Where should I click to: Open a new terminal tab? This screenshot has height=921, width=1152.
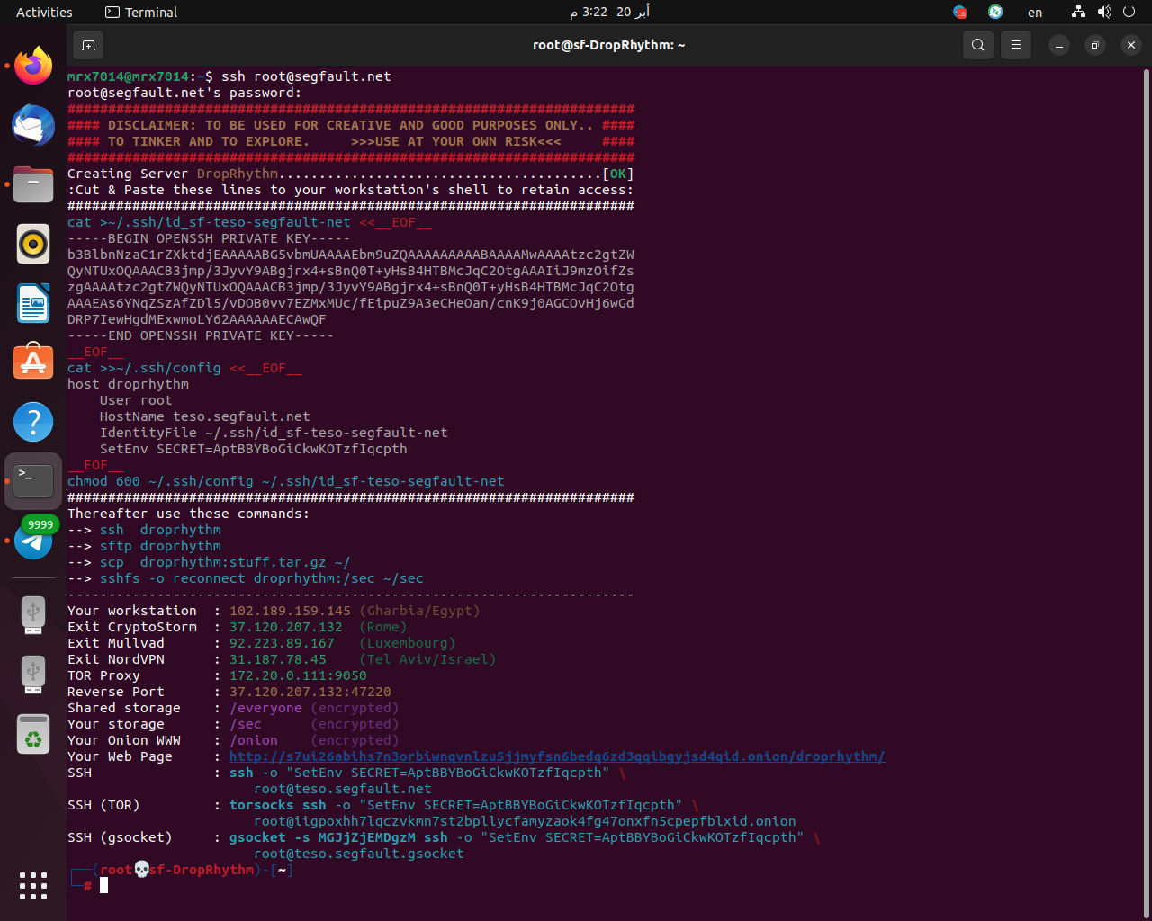[x=88, y=45]
